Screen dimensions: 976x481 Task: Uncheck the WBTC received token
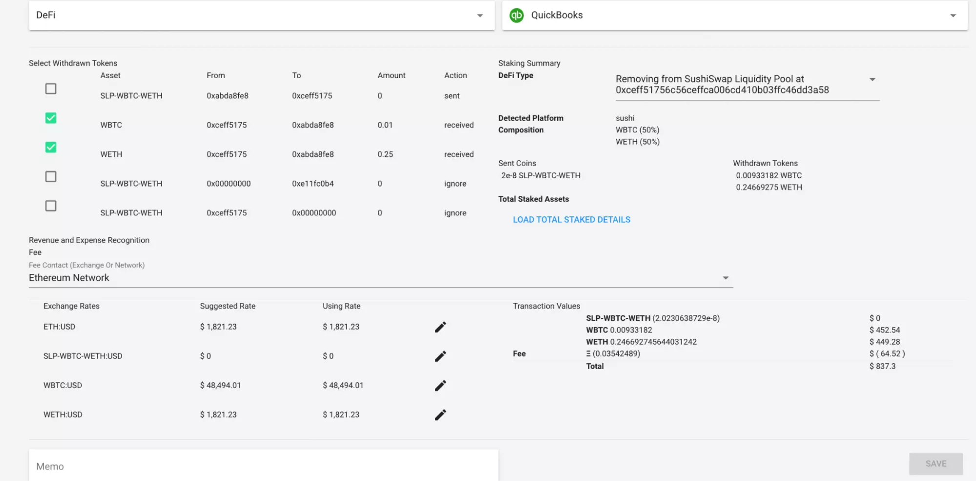pyautogui.click(x=50, y=118)
